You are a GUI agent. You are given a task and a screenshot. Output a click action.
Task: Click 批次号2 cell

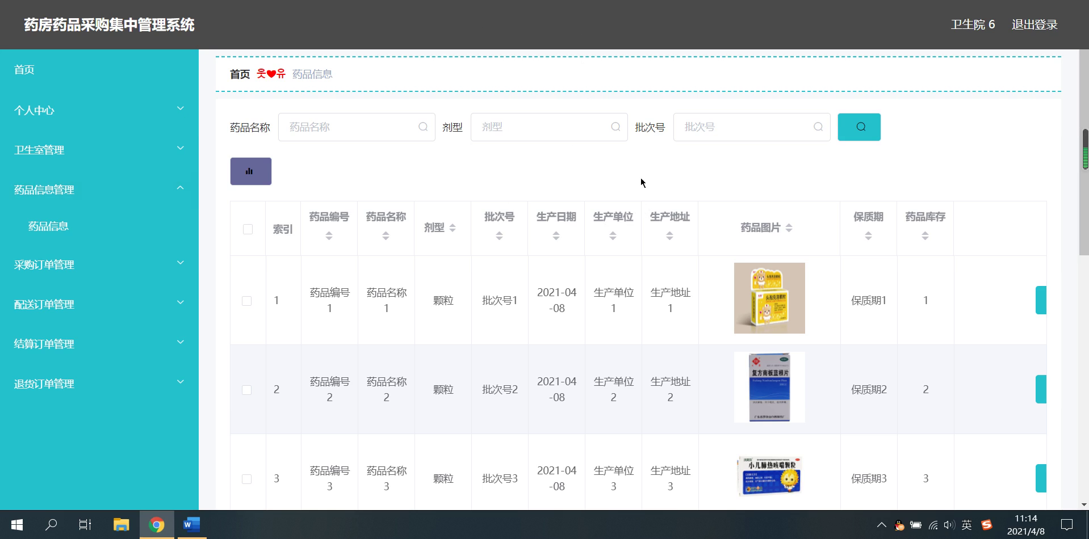(x=500, y=390)
